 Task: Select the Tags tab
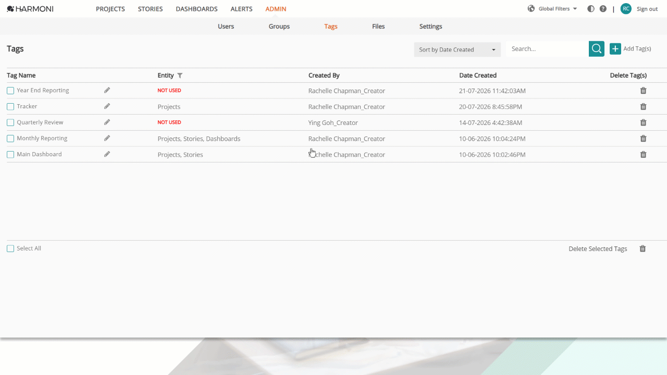pos(331,27)
